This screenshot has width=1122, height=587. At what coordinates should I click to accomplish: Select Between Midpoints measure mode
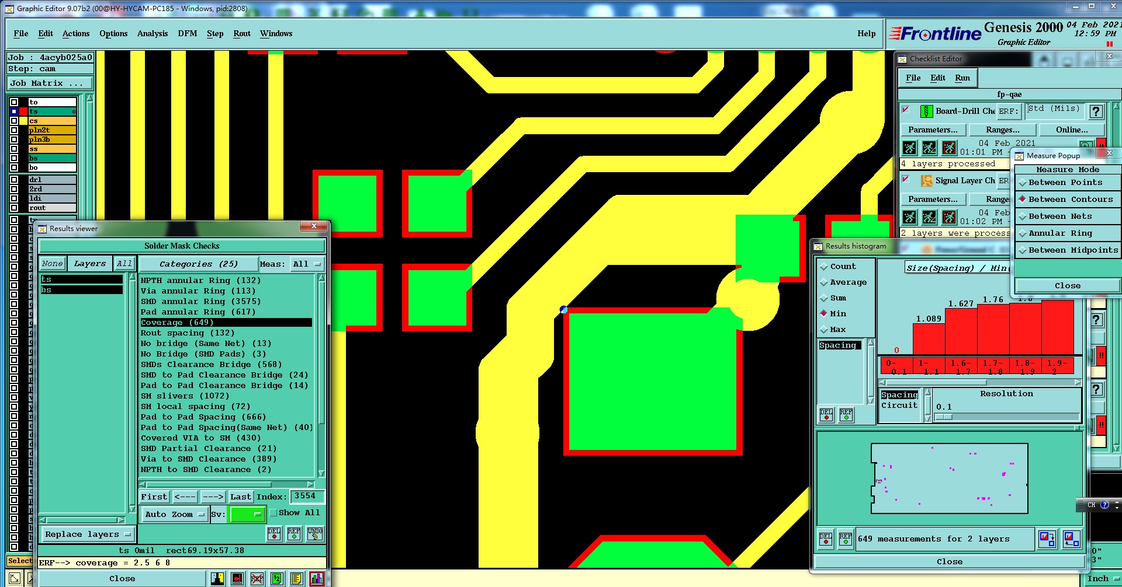1067,250
